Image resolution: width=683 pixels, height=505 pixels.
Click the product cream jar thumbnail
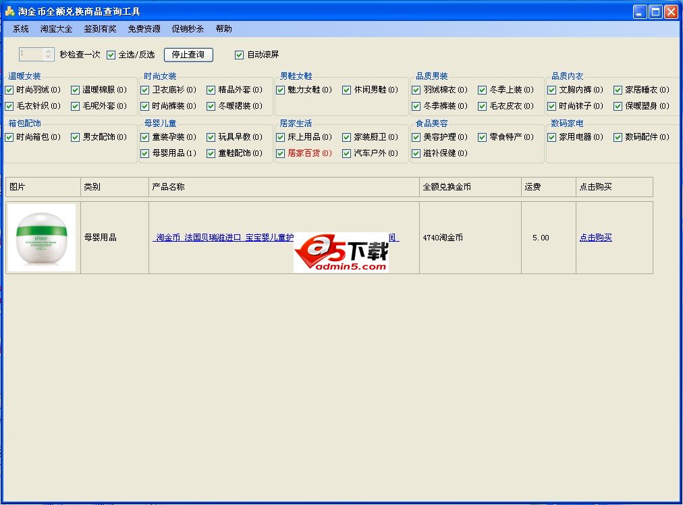[x=42, y=238]
